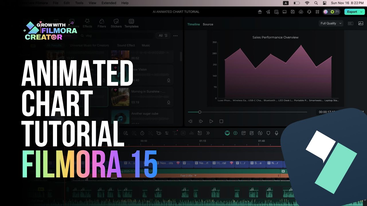The height and width of the screenshot is (206, 367).
Task: Click the user avatar icon
Action: (326, 12)
